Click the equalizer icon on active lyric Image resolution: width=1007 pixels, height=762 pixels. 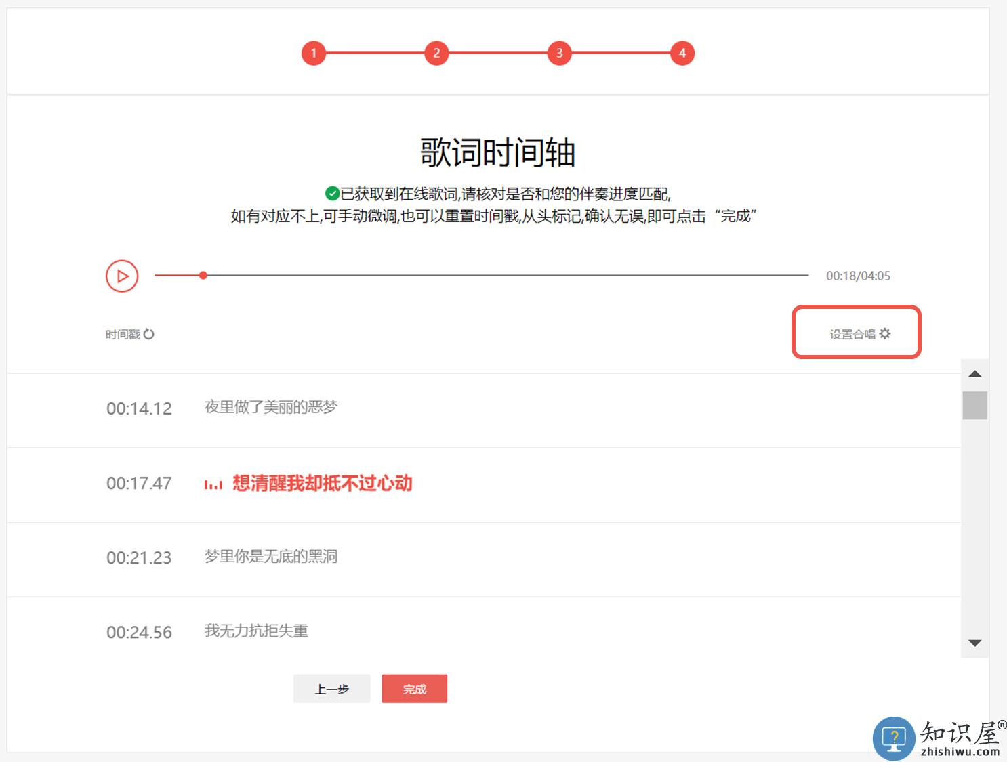click(x=213, y=484)
